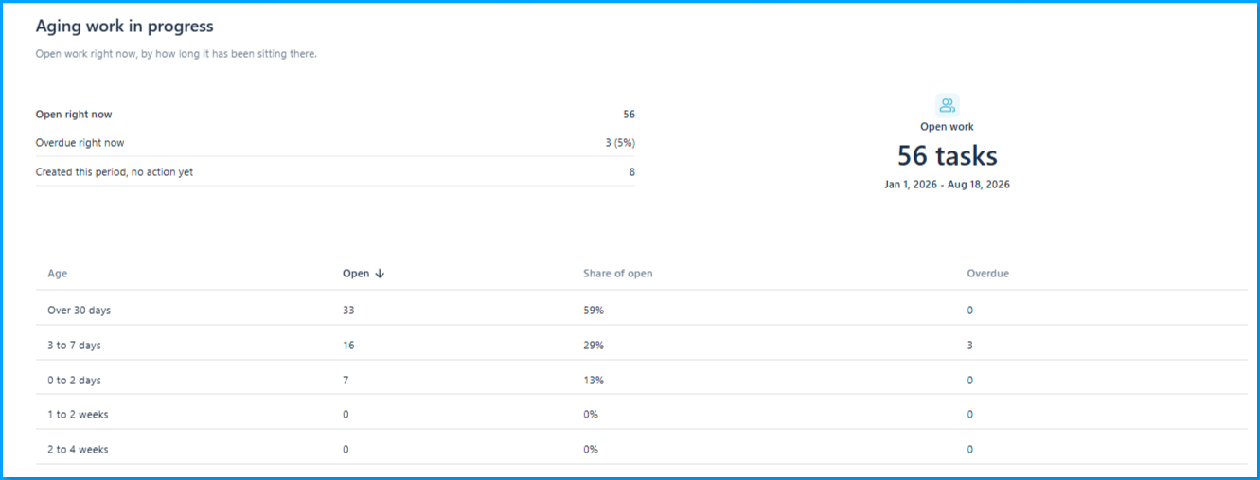Select the 3 to 7 days row
The height and width of the screenshot is (480, 1260).
(x=641, y=345)
